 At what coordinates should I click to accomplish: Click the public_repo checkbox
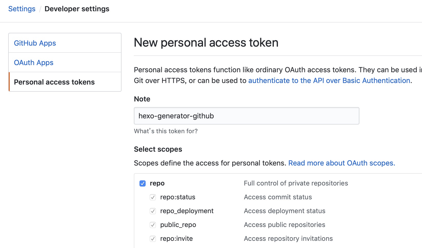pos(153,225)
